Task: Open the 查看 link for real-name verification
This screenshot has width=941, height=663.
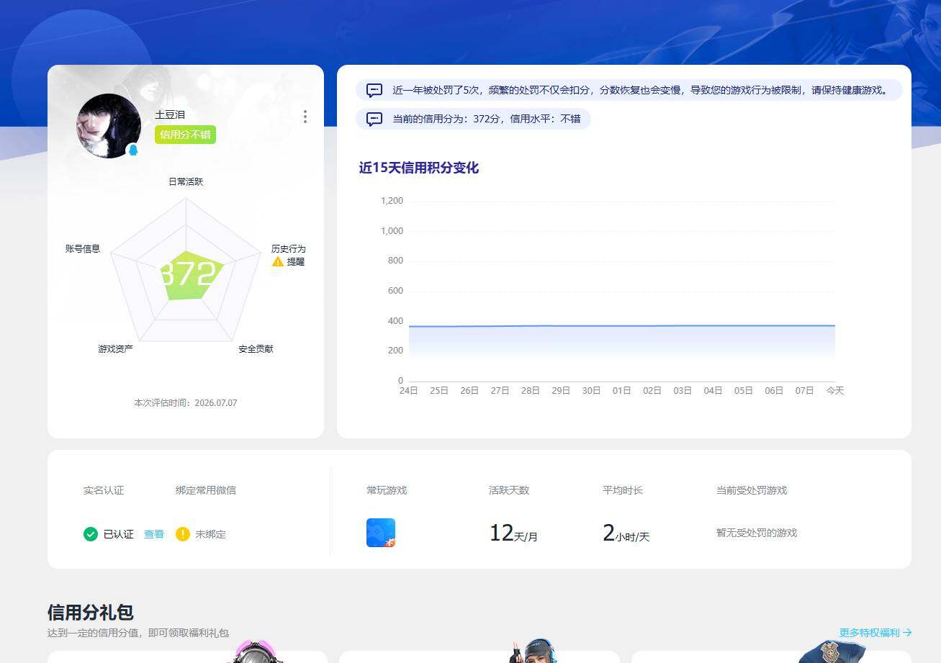Action: tap(154, 535)
